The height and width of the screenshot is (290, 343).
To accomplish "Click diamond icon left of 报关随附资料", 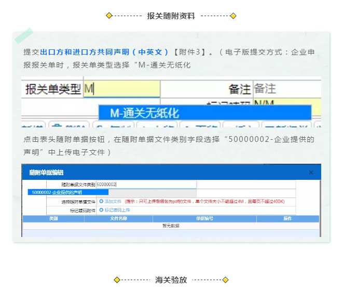I will click(109, 16).
